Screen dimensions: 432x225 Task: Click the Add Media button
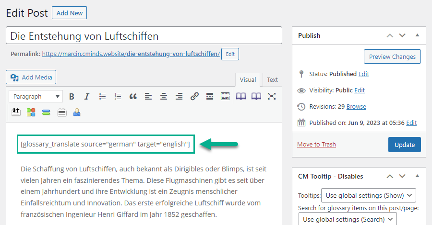tap(31, 77)
